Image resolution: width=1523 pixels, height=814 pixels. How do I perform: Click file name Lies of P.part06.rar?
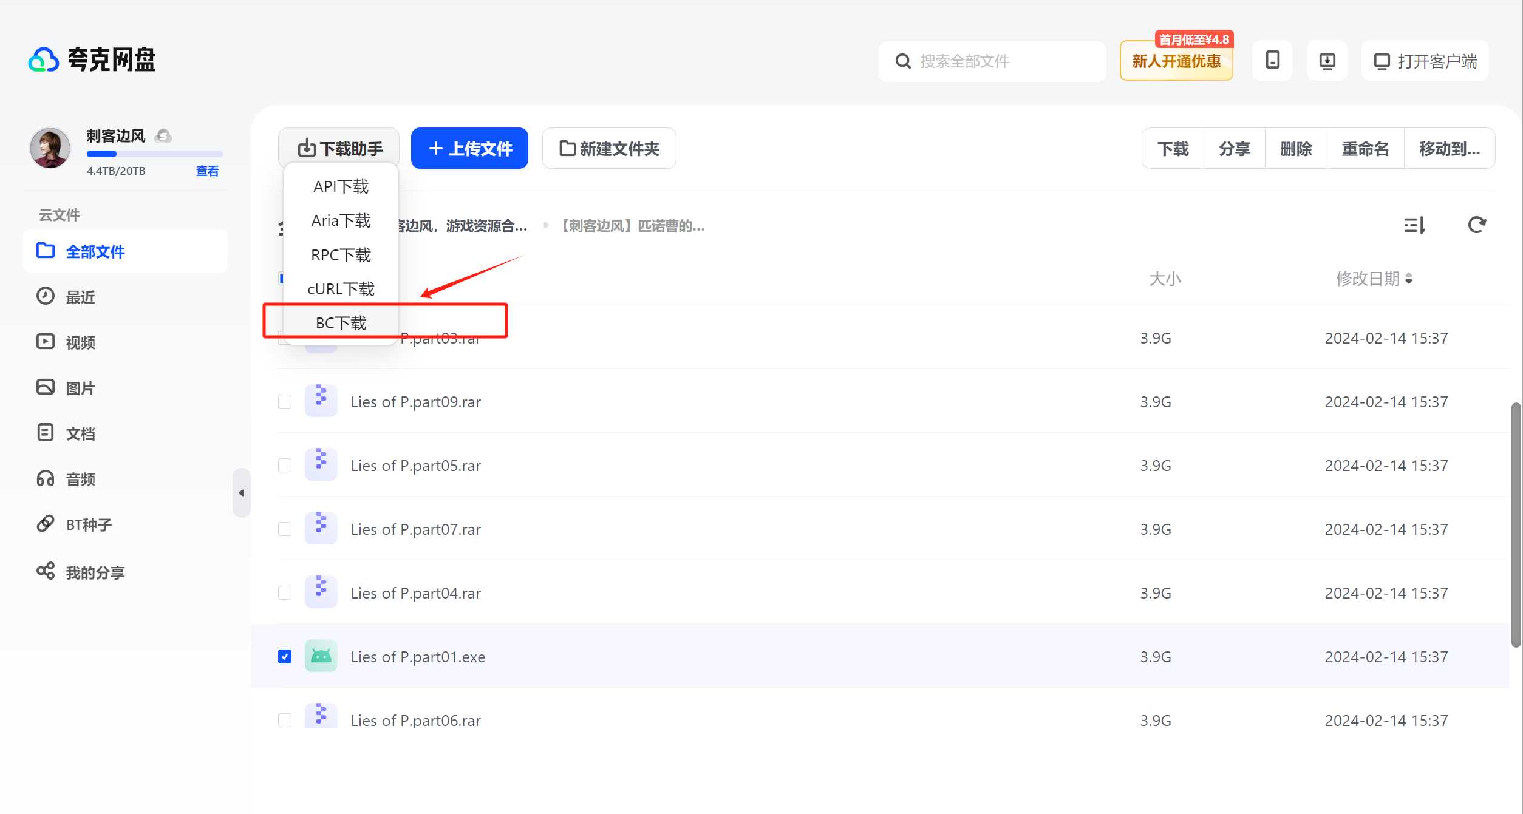pyautogui.click(x=416, y=721)
